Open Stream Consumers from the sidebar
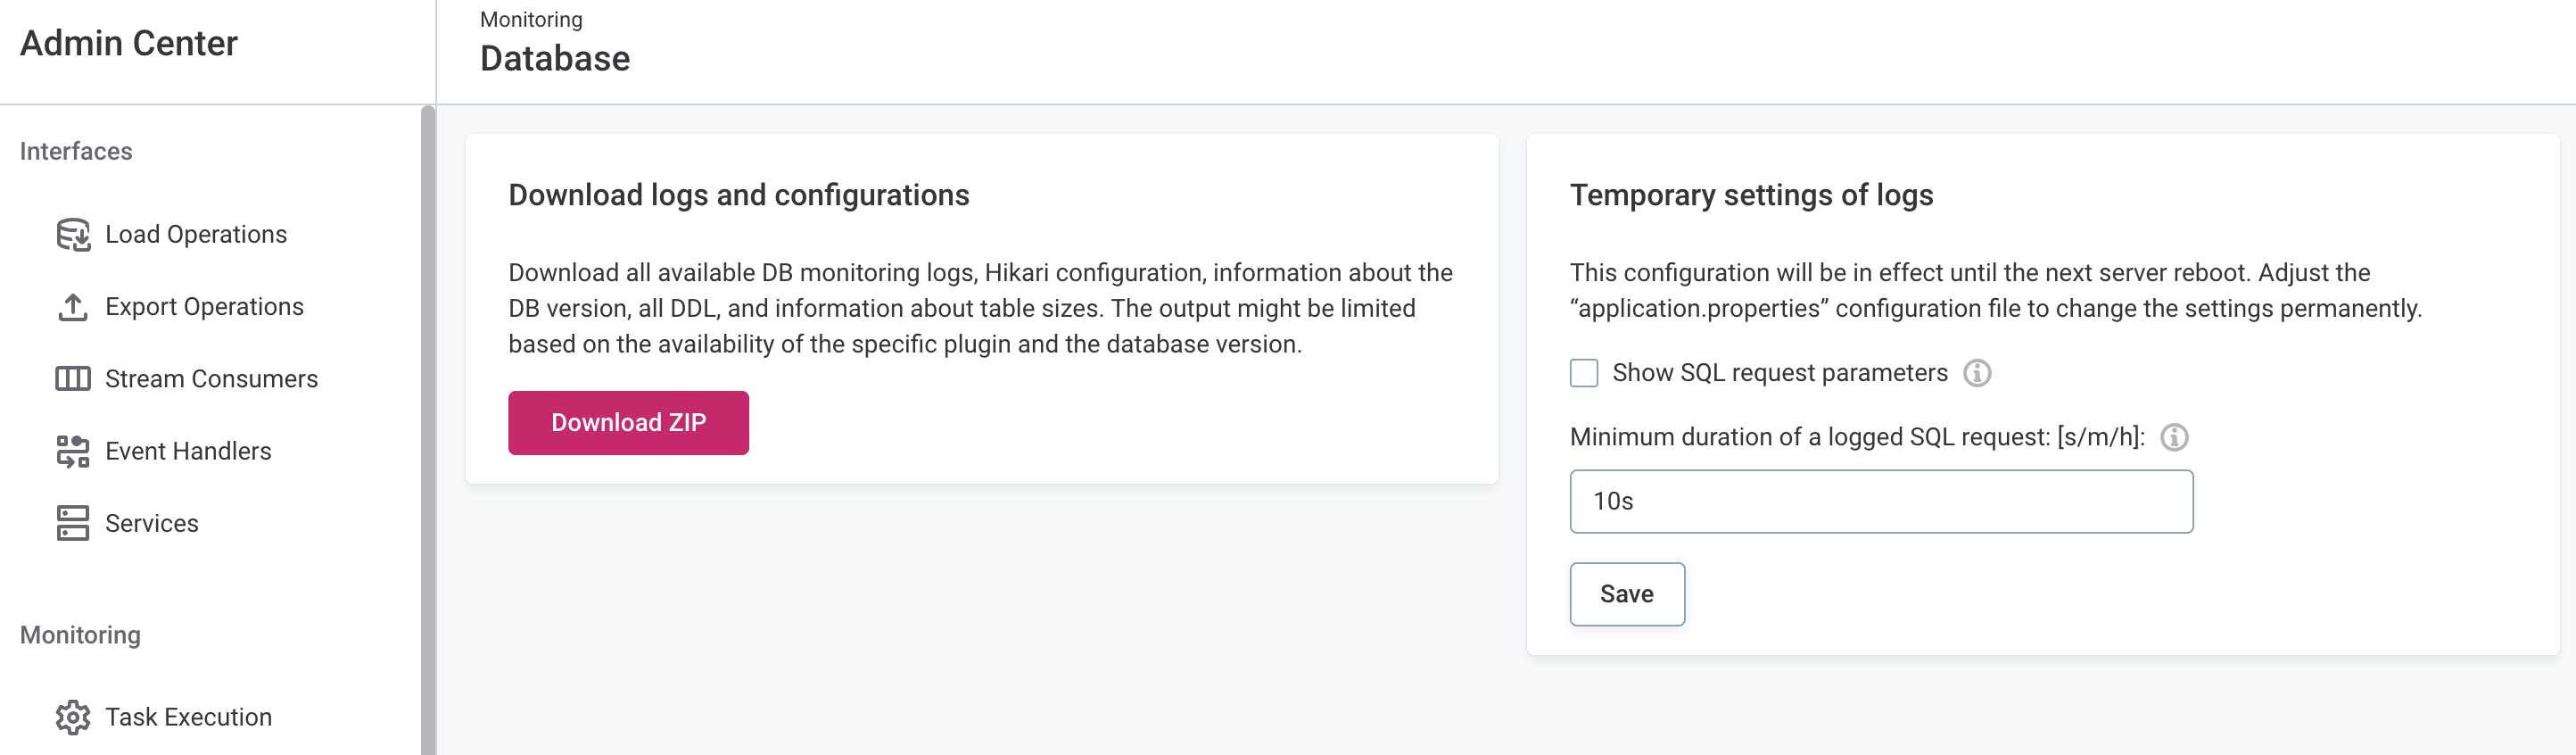 tap(211, 378)
